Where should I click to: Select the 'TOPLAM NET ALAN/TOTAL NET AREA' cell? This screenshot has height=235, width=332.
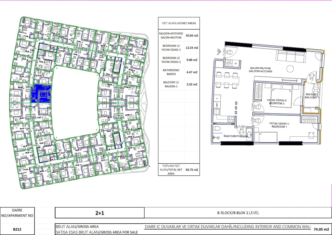pos(171,170)
